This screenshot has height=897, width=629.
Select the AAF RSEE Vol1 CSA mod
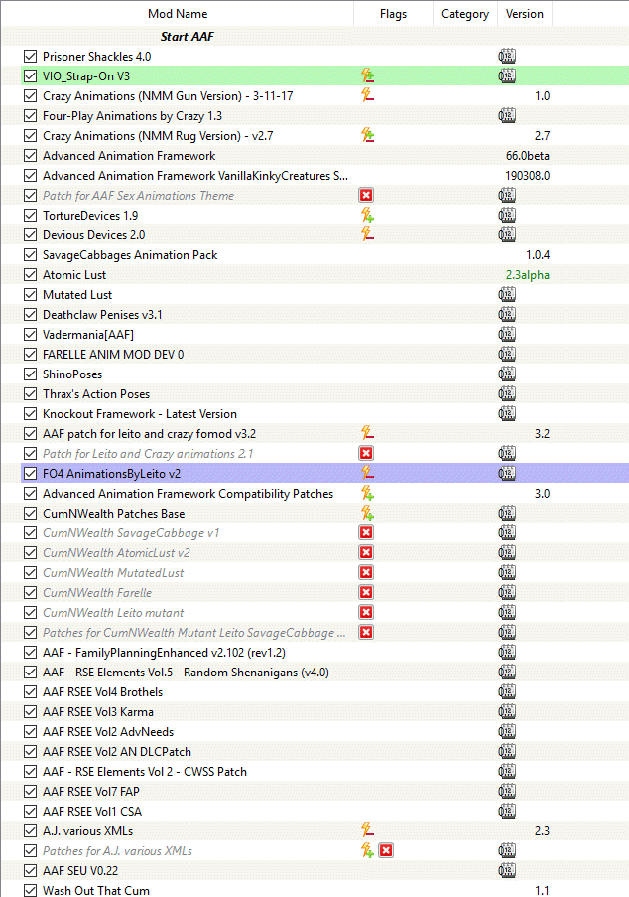92,812
